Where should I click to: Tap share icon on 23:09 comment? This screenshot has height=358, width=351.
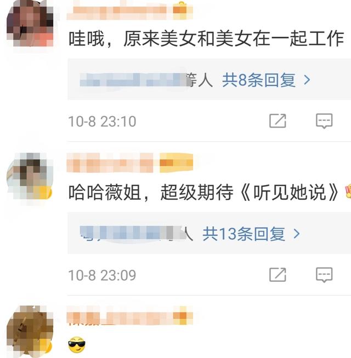[x=278, y=275]
